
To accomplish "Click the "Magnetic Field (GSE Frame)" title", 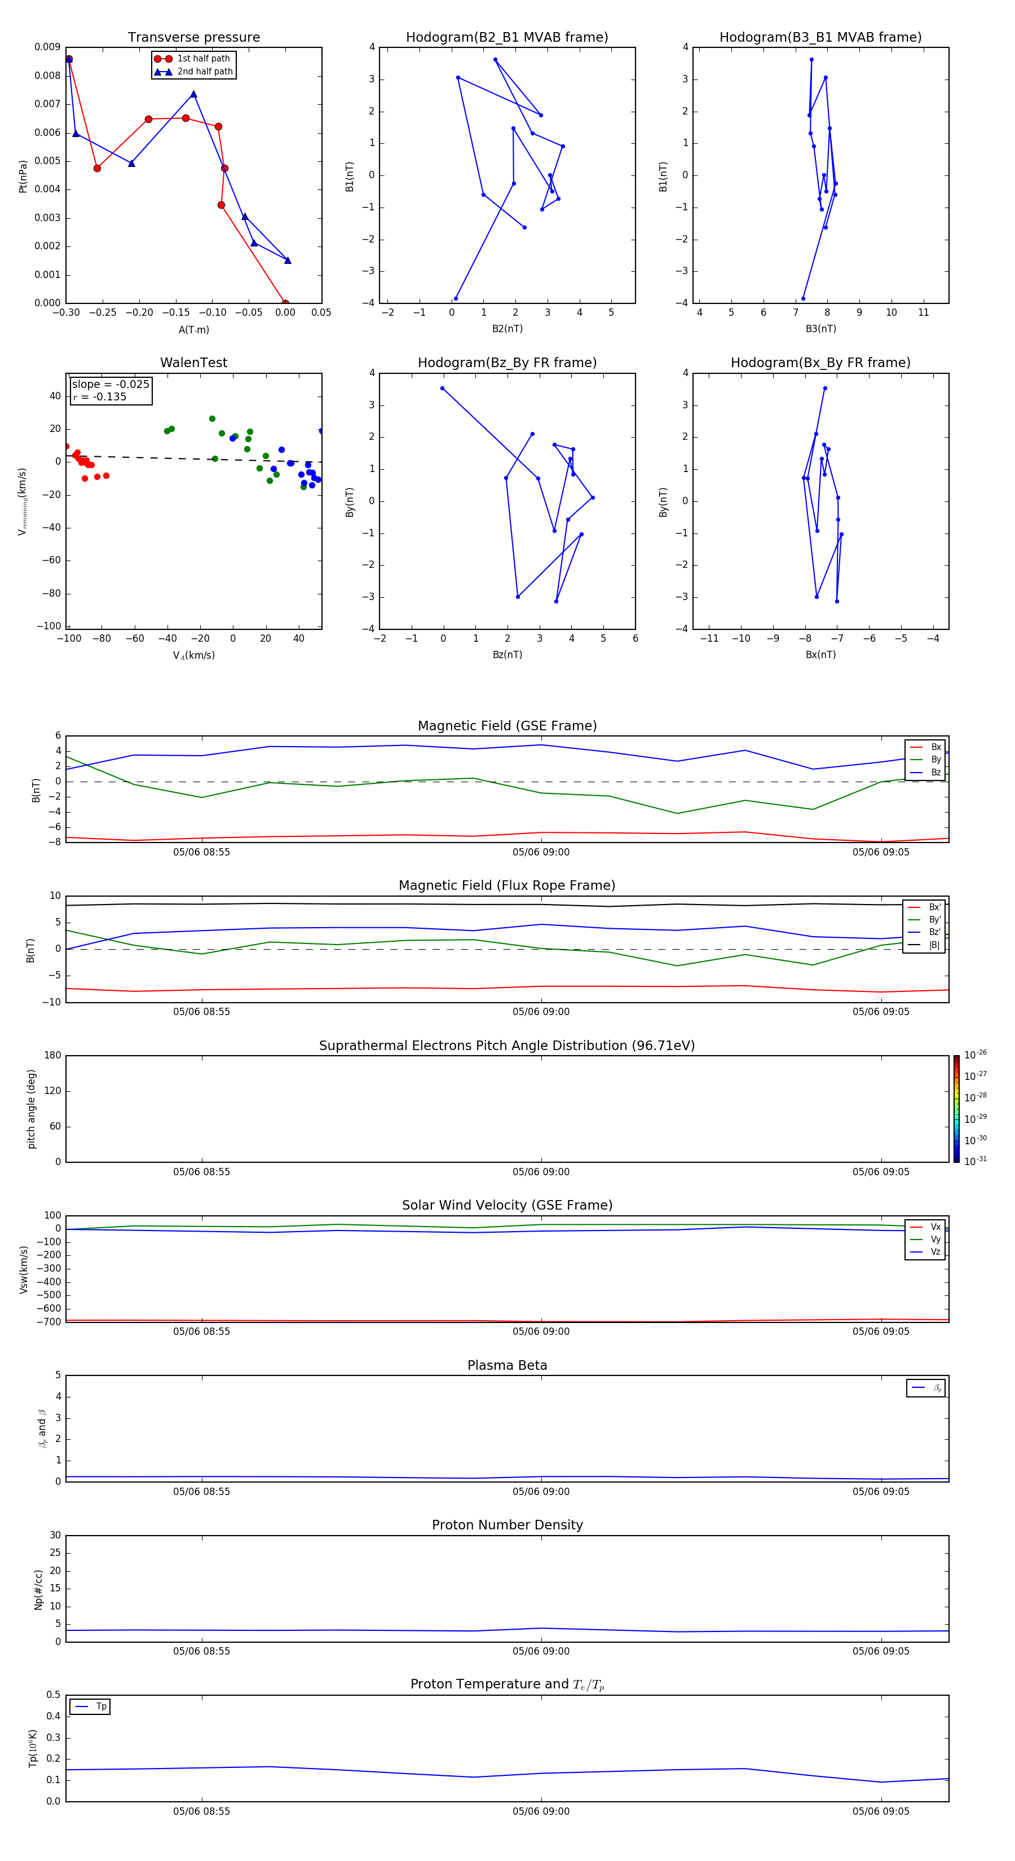I will (x=507, y=726).
